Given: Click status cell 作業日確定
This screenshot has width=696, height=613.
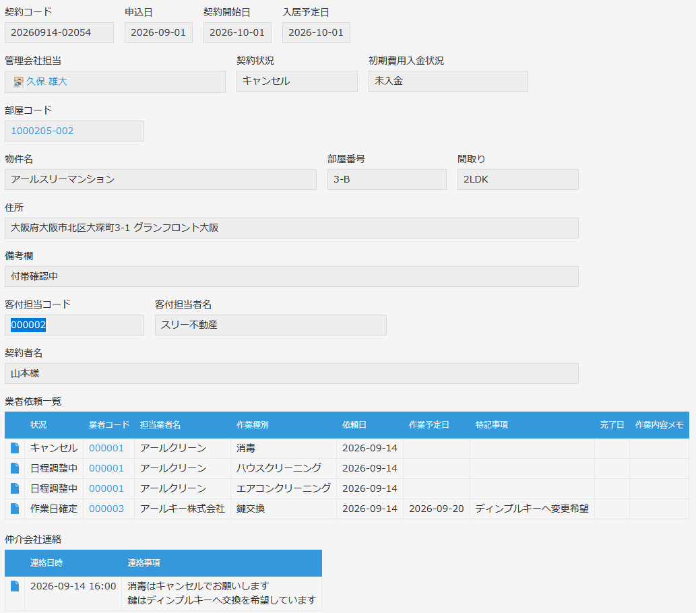Looking at the screenshot, I should click(x=54, y=509).
